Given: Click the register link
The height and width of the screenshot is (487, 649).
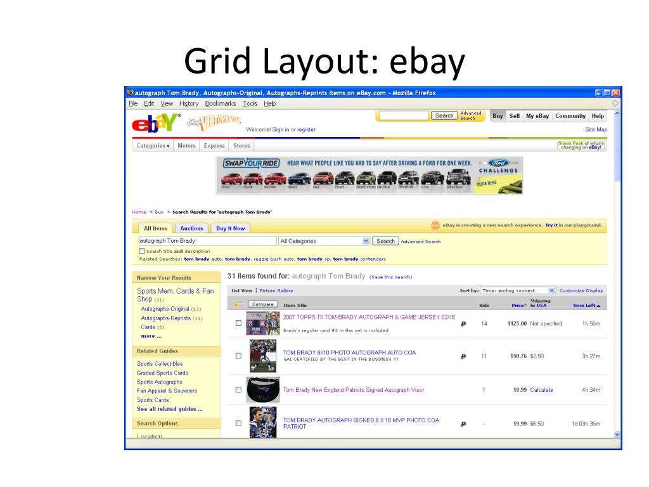Looking at the screenshot, I should coord(306,129).
